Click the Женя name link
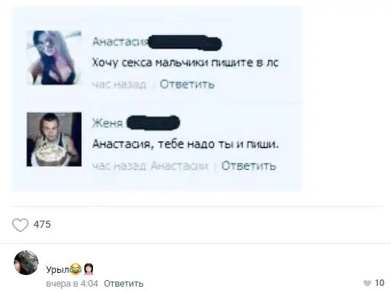The image size is (391, 291). [x=108, y=123]
